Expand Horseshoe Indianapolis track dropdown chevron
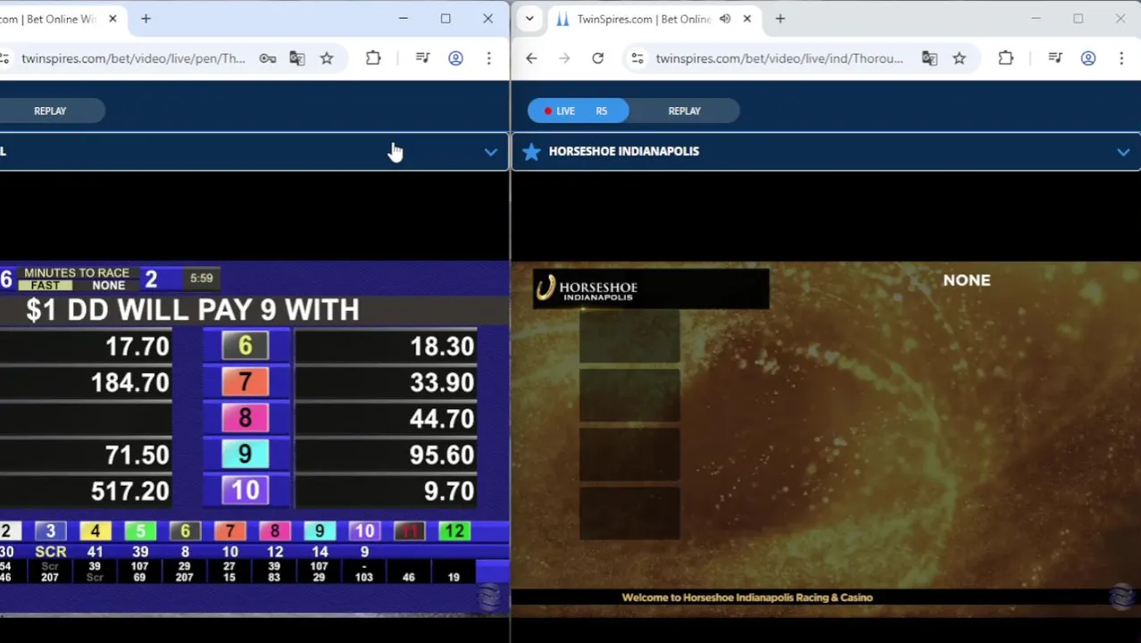1141x643 pixels. tap(1122, 152)
